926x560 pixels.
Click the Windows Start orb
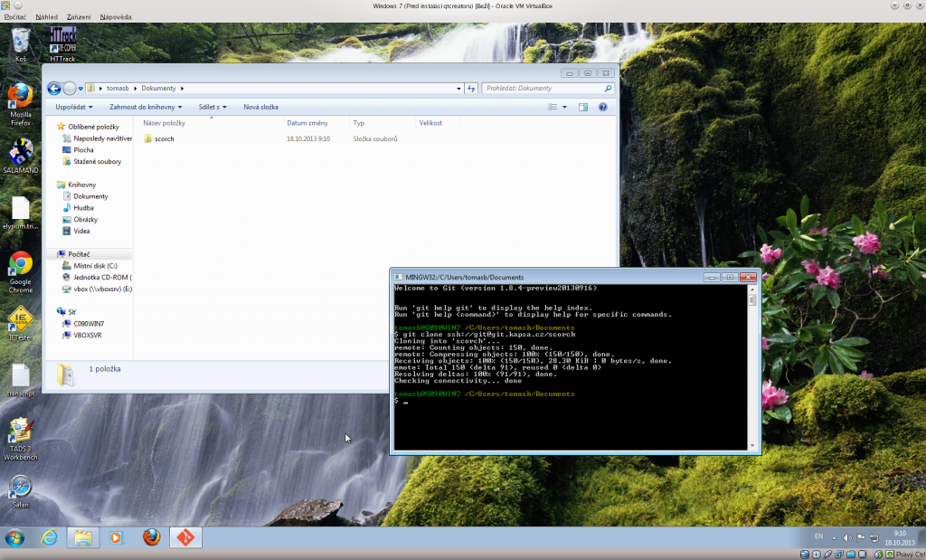[x=14, y=537]
